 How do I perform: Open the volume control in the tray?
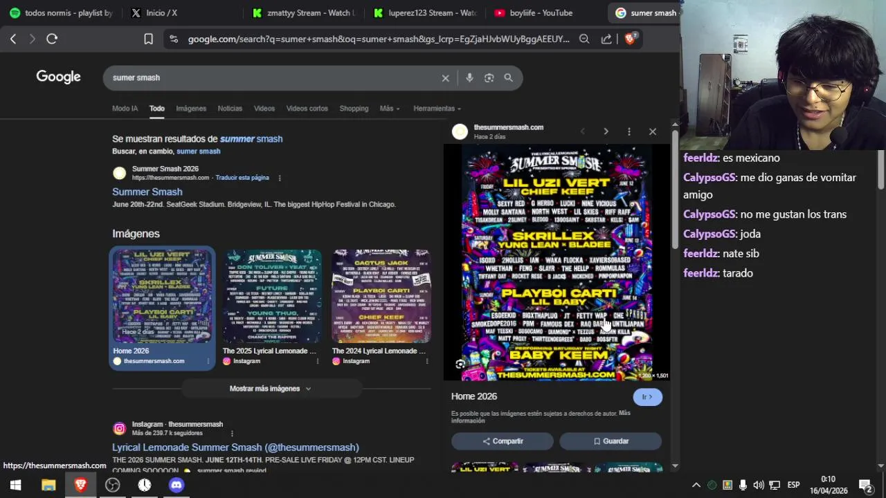(759, 485)
